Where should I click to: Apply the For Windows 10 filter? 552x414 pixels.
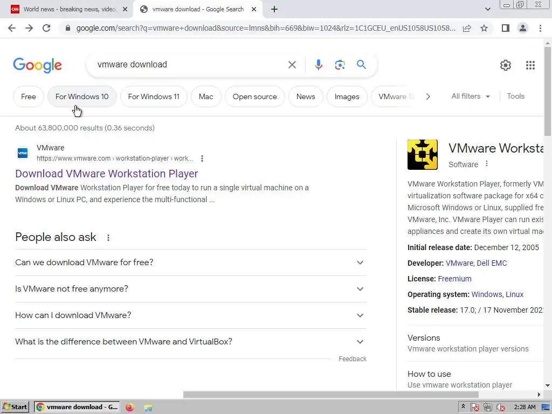[x=82, y=96]
